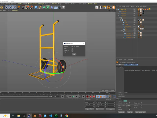Add a Camera object
The height and width of the screenshot is (118, 157).
coord(60,7)
